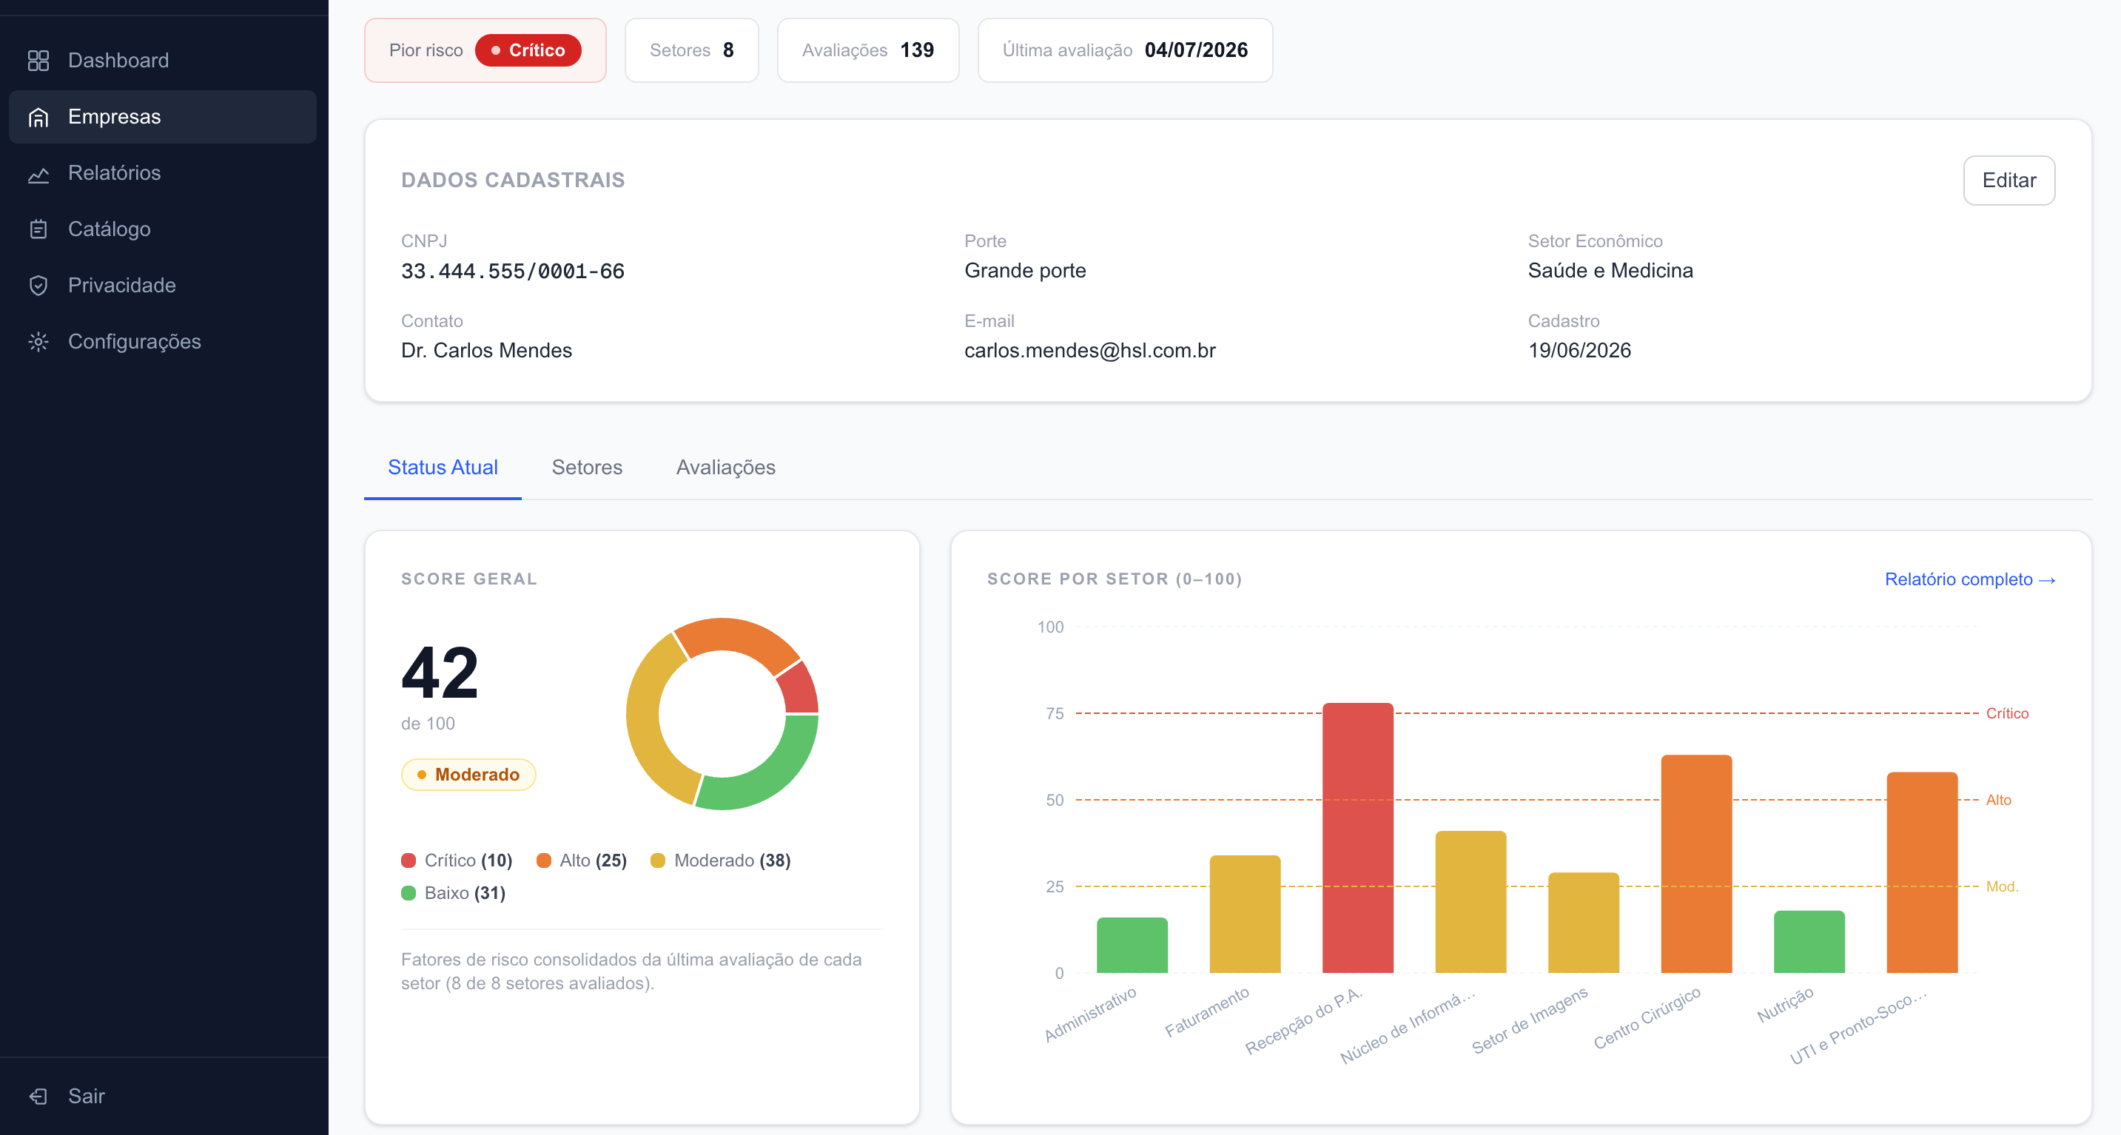Click the Catálogo clipboard icon
This screenshot has width=2121, height=1135.
(x=38, y=229)
